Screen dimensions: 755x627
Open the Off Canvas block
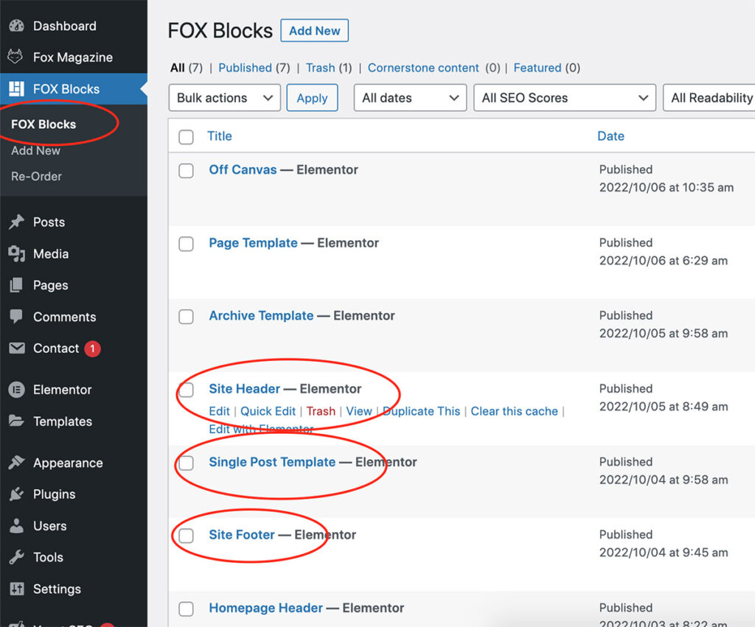tap(243, 169)
